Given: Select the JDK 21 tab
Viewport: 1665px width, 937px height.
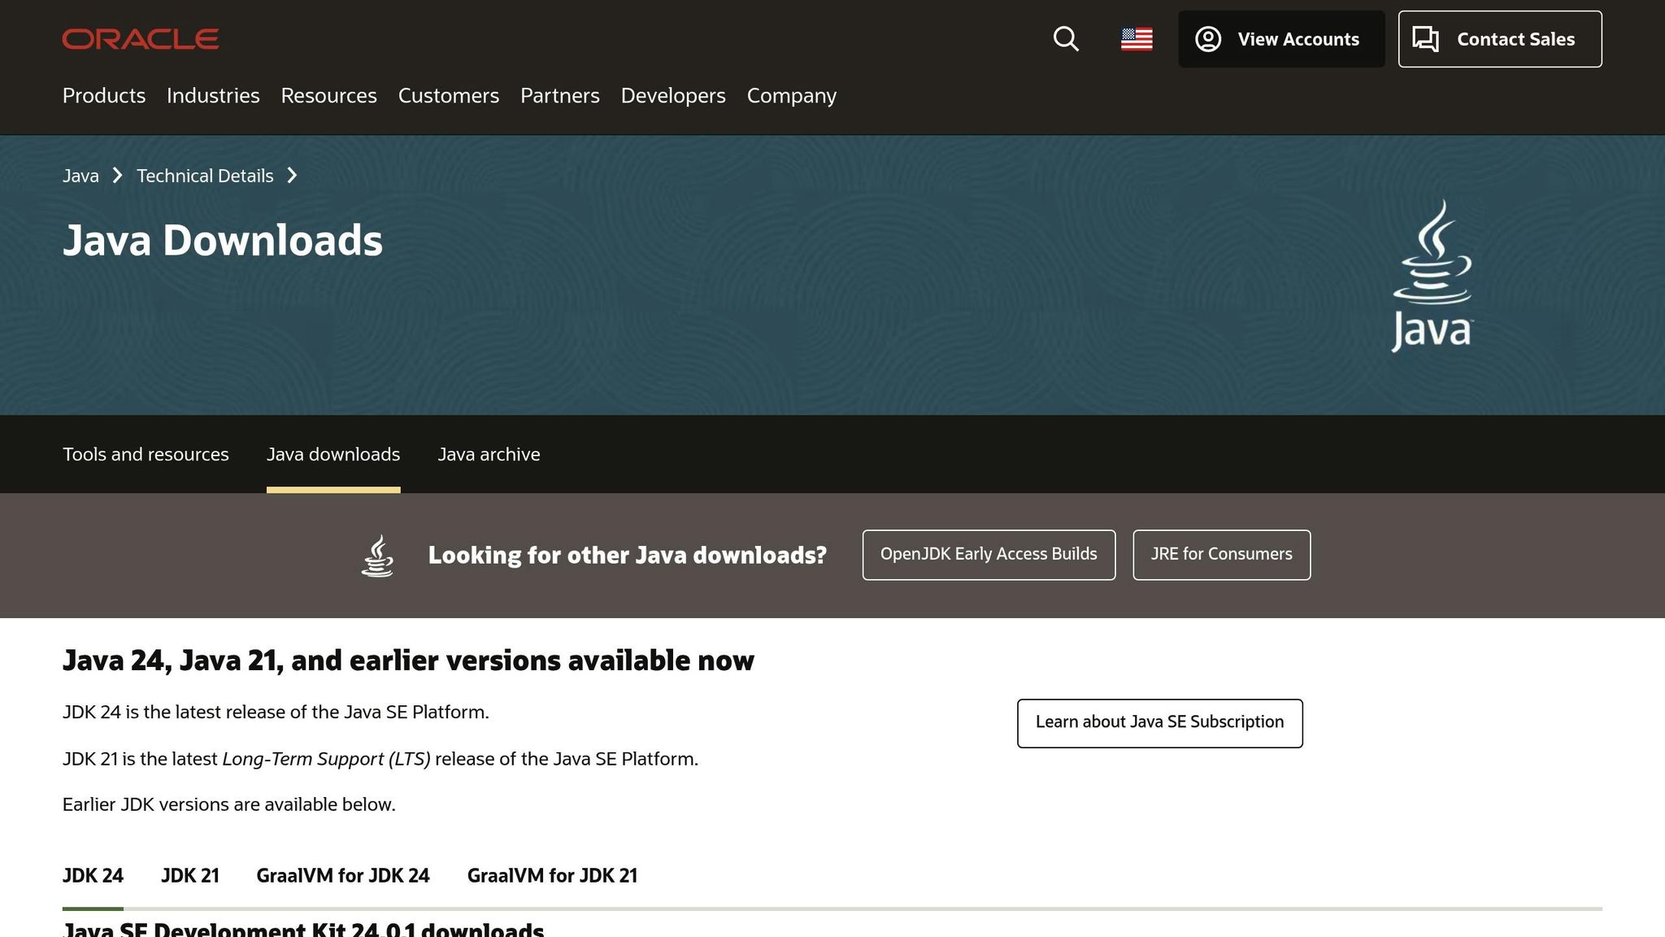Looking at the screenshot, I should (x=190, y=876).
